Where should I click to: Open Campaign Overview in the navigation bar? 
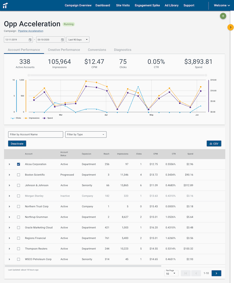[78, 6]
